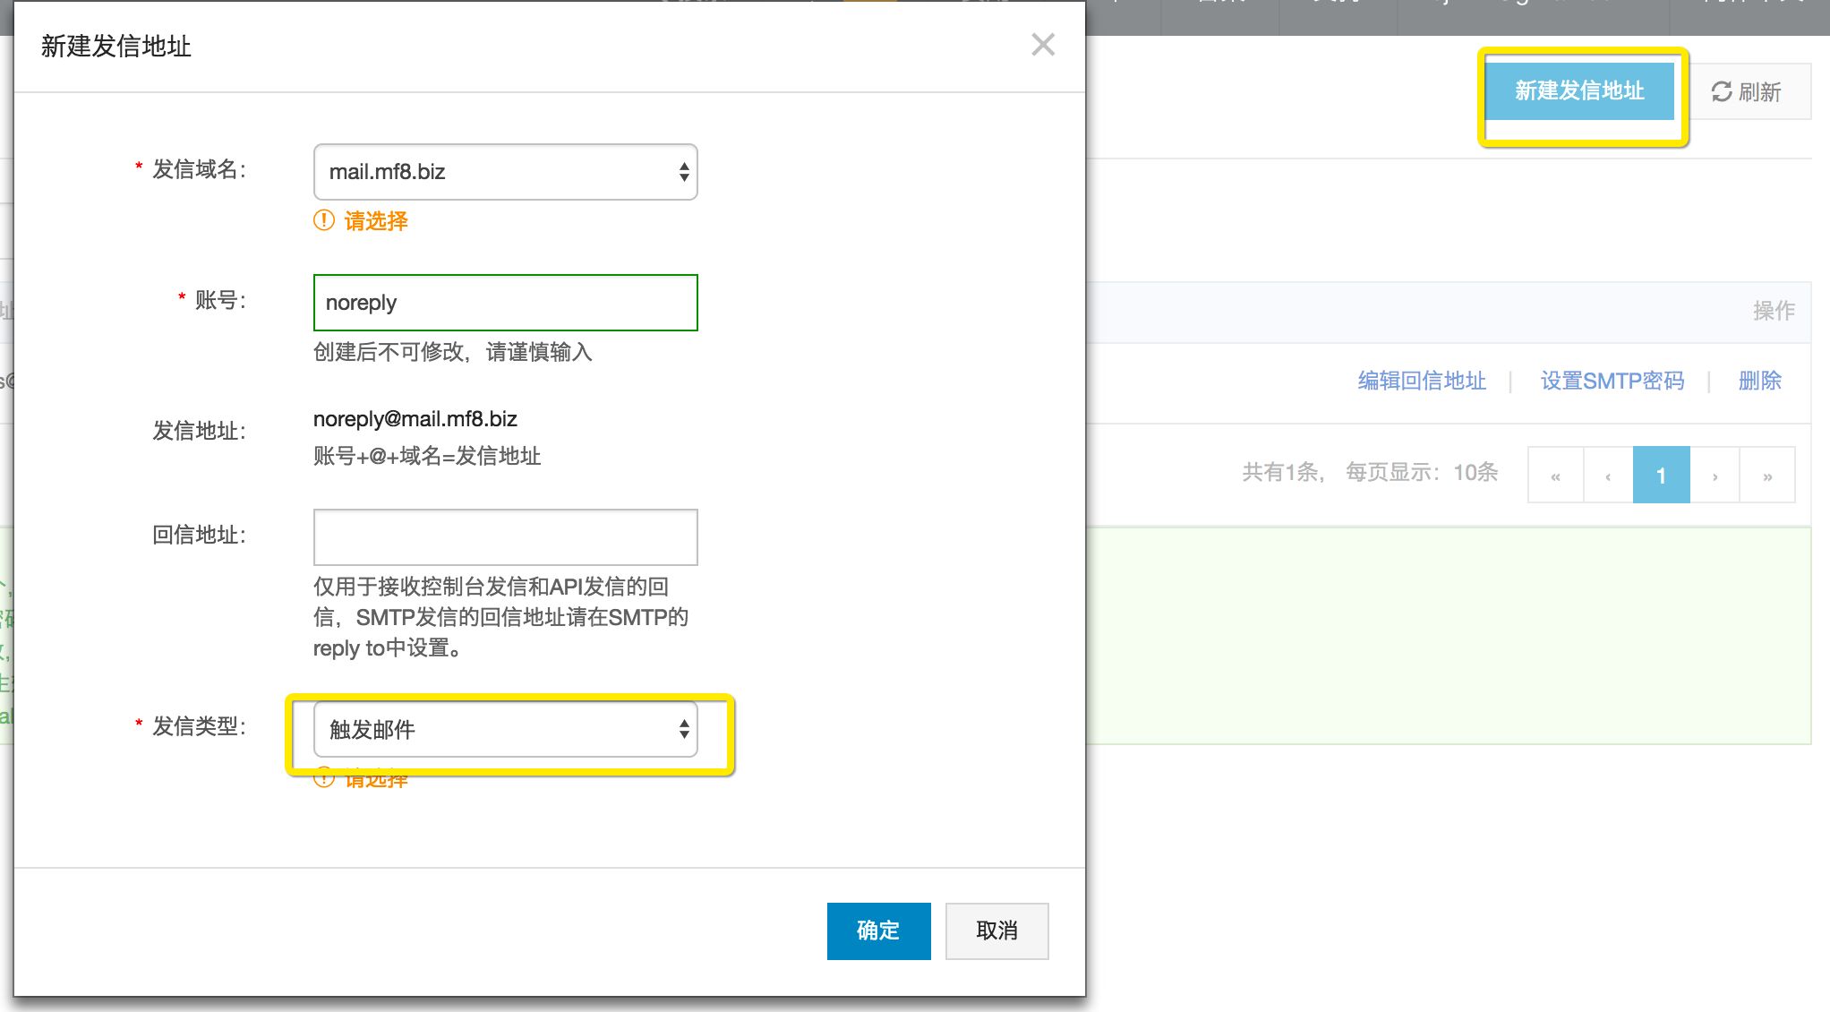Screen dimensions: 1830x1012
Task: Click the noreply@mail.mf8.biz address text
Action: [x=415, y=419]
